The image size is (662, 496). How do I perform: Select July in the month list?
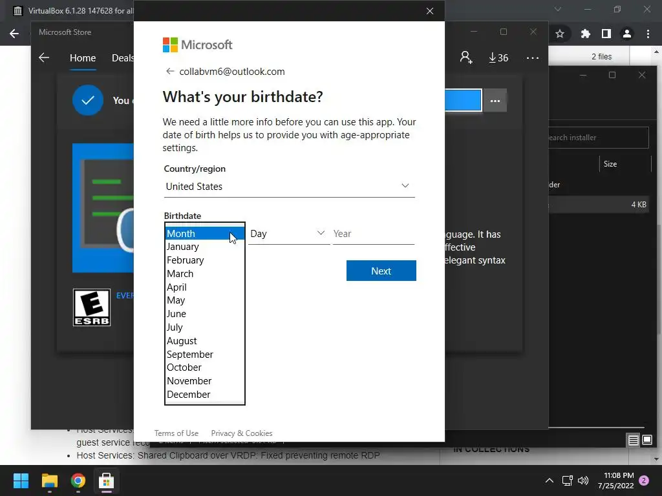point(204,327)
